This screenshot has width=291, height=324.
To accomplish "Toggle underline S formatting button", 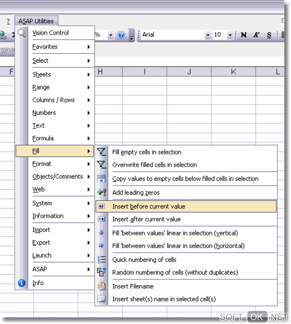I will click(x=269, y=35).
